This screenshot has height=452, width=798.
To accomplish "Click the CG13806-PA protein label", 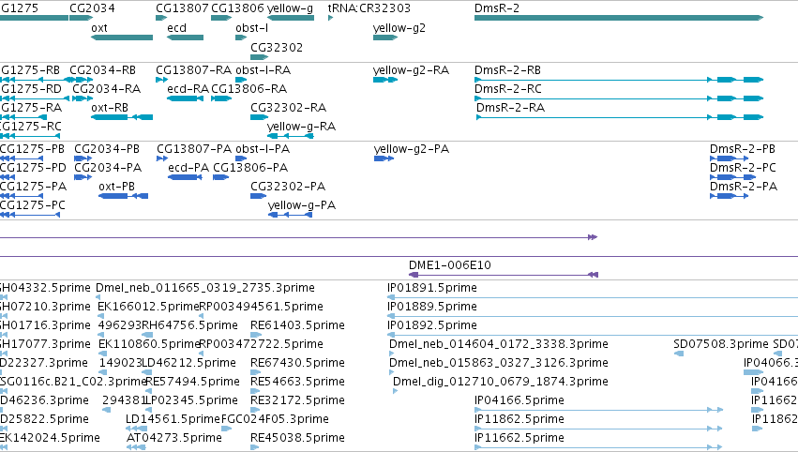I will pyautogui.click(x=250, y=168).
